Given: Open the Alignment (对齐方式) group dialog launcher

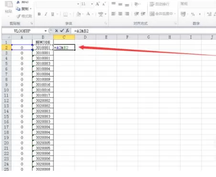Looking at the screenshot, I should pos(176,23).
